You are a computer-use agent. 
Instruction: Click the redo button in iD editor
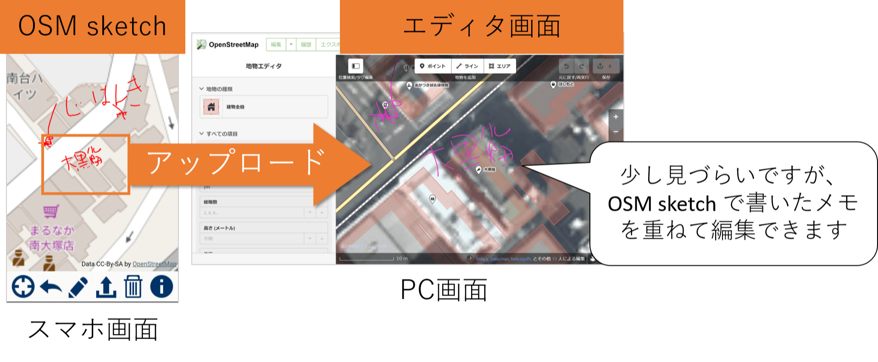582,66
